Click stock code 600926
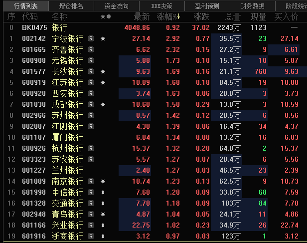The height and width of the screenshot is (243, 307). (x=34, y=148)
